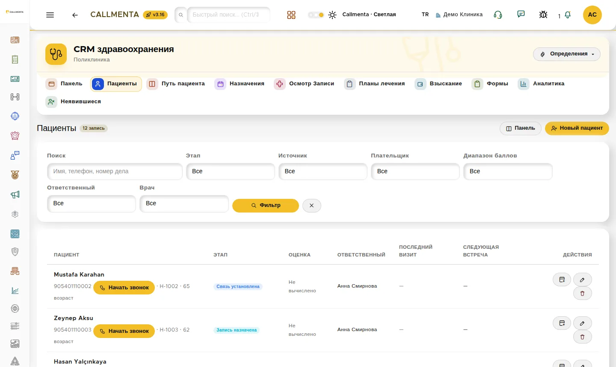Click the patient search field for name or phone
Viewport: 616px width, 367px height.
[x=115, y=172]
